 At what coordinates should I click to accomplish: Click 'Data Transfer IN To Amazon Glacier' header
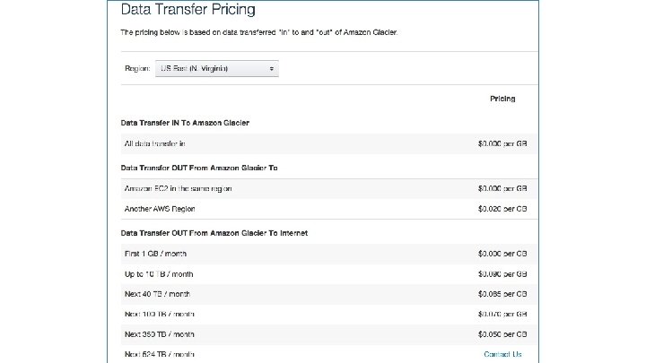click(185, 122)
